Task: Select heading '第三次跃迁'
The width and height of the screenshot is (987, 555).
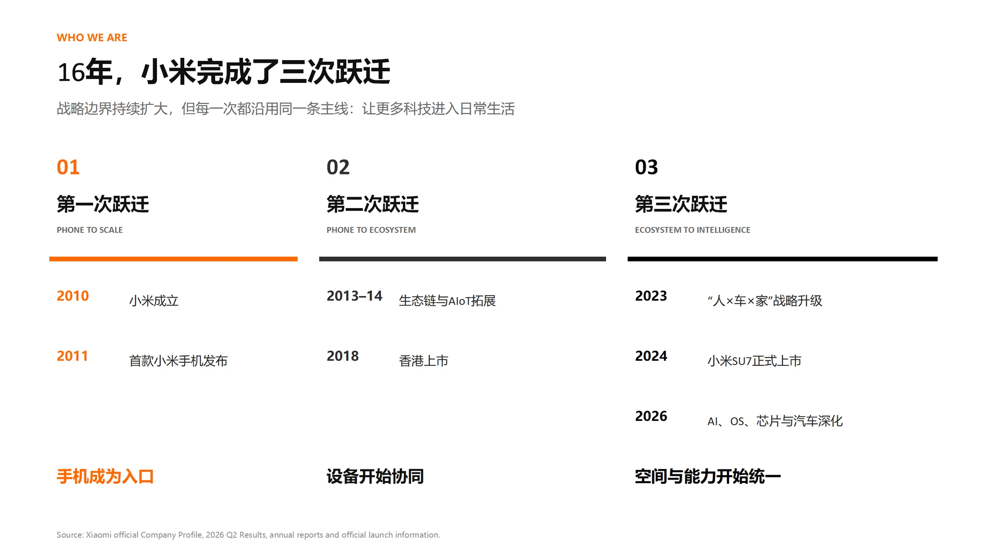Action: (x=681, y=204)
